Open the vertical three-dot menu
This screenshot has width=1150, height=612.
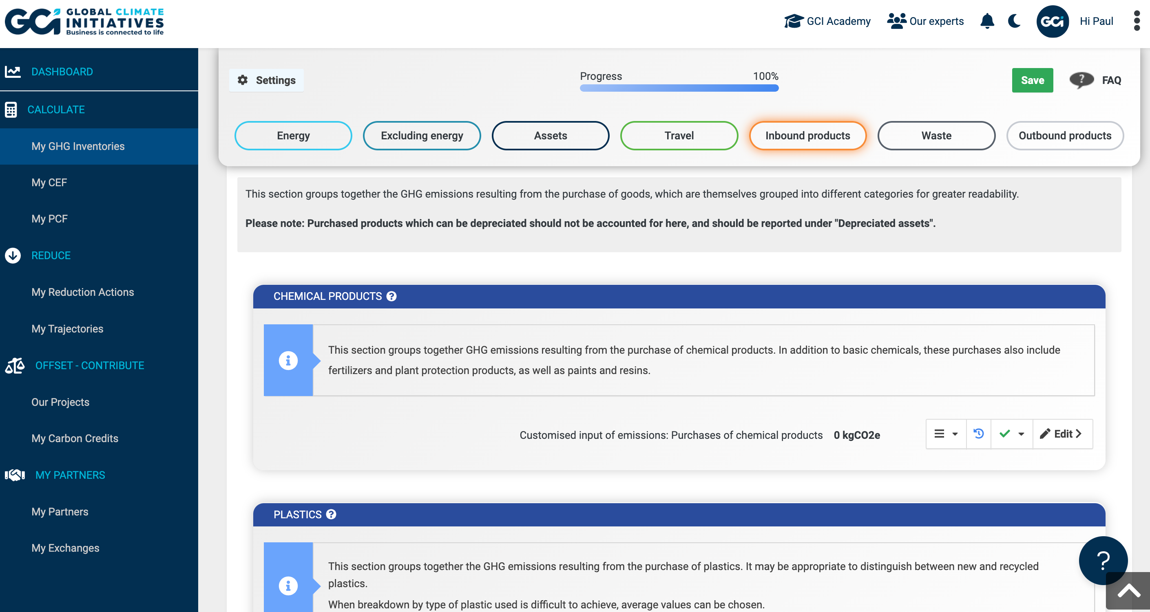click(1137, 21)
